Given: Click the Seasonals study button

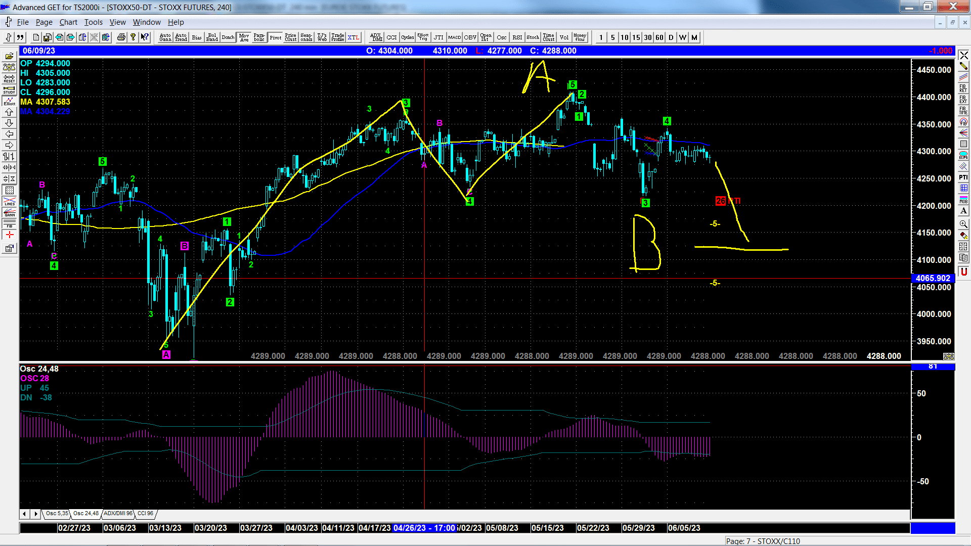Looking at the screenshot, I should pos(306,37).
